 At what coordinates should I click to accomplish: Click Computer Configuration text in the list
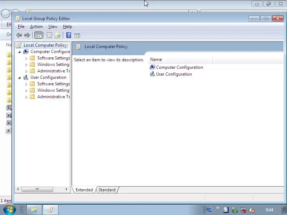[179, 67]
